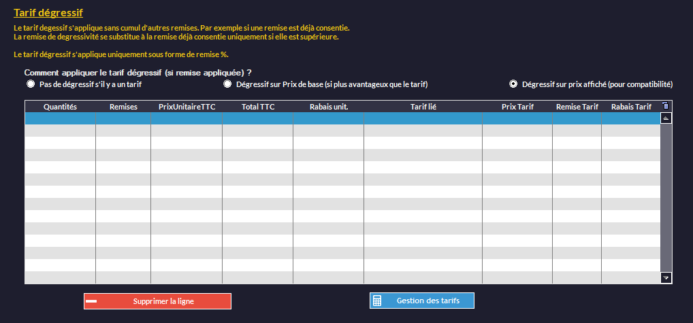
Task: Choose 'Dégressif sur Prix de base' option
Action: pyautogui.click(x=228, y=84)
